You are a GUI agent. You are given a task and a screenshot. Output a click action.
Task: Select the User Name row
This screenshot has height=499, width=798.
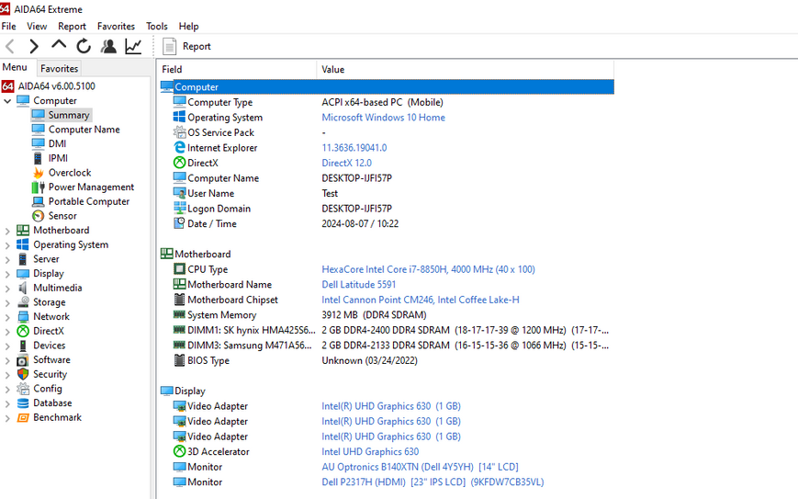(x=387, y=193)
